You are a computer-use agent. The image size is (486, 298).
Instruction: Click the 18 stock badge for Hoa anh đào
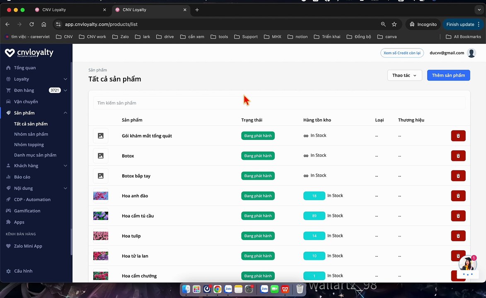pyautogui.click(x=314, y=196)
